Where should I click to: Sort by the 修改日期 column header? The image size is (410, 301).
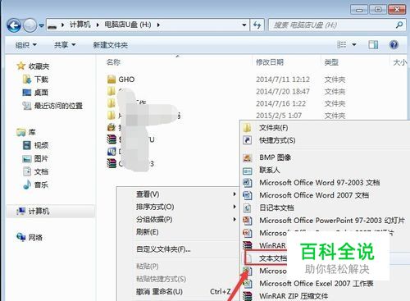click(x=270, y=62)
